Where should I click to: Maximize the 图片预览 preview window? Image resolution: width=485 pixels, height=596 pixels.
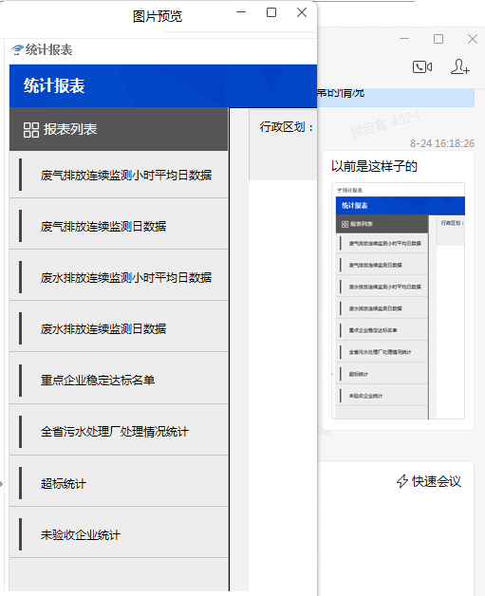271,12
